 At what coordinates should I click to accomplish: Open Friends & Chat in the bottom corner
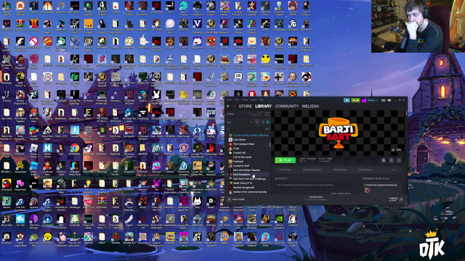pos(396,199)
